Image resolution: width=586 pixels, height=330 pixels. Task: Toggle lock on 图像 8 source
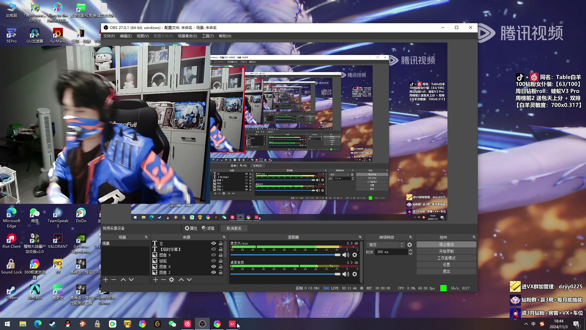pos(221,267)
